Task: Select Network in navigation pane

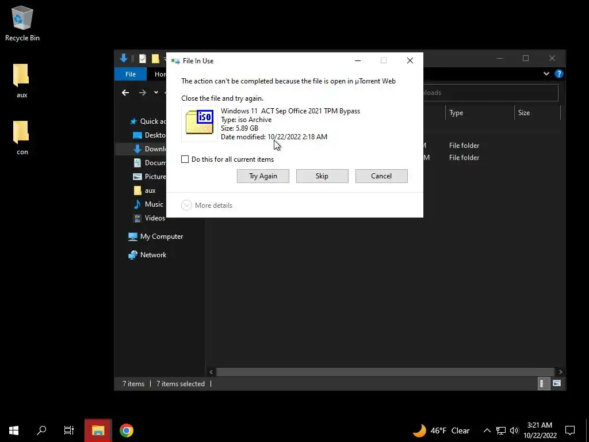Action: coord(147,255)
